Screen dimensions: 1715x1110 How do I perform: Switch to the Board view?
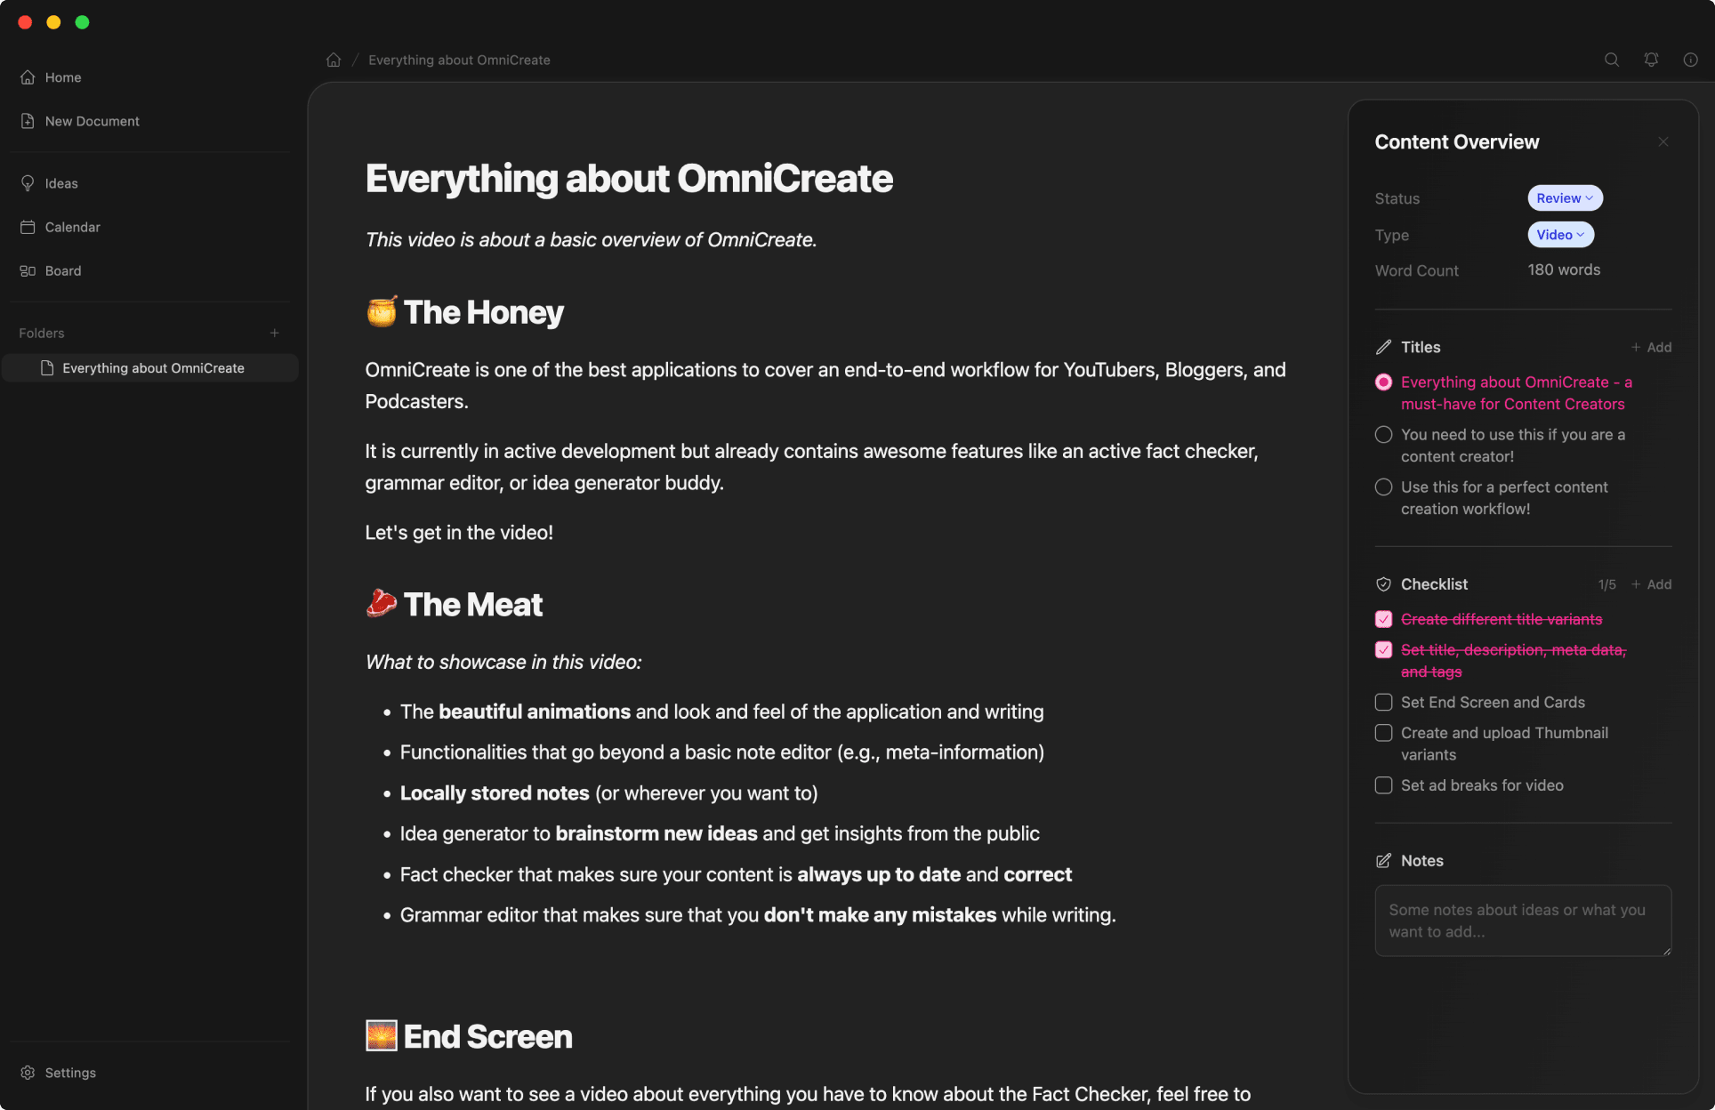(62, 270)
